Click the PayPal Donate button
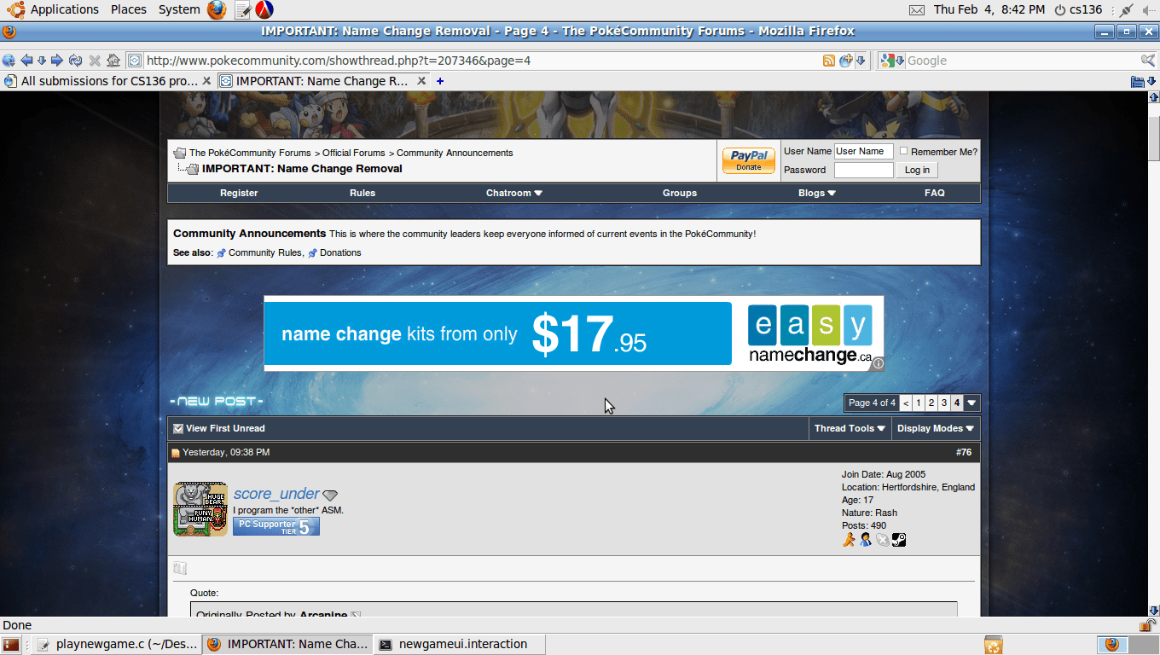 749,160
